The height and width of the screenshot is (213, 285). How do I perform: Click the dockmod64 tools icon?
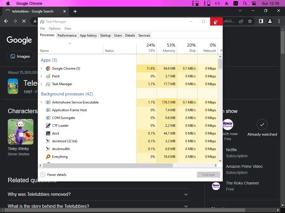(x=48, y=149)
